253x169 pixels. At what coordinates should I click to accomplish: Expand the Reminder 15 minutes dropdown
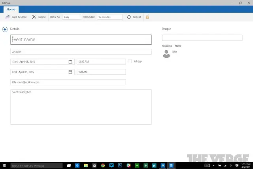click(x=110, y=17)
